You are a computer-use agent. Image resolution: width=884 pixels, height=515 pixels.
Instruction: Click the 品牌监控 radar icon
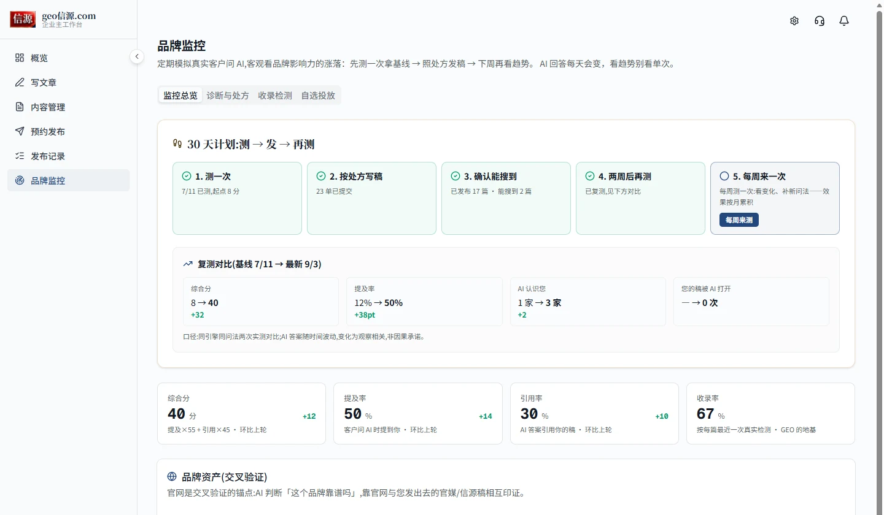tap(20, 180)
